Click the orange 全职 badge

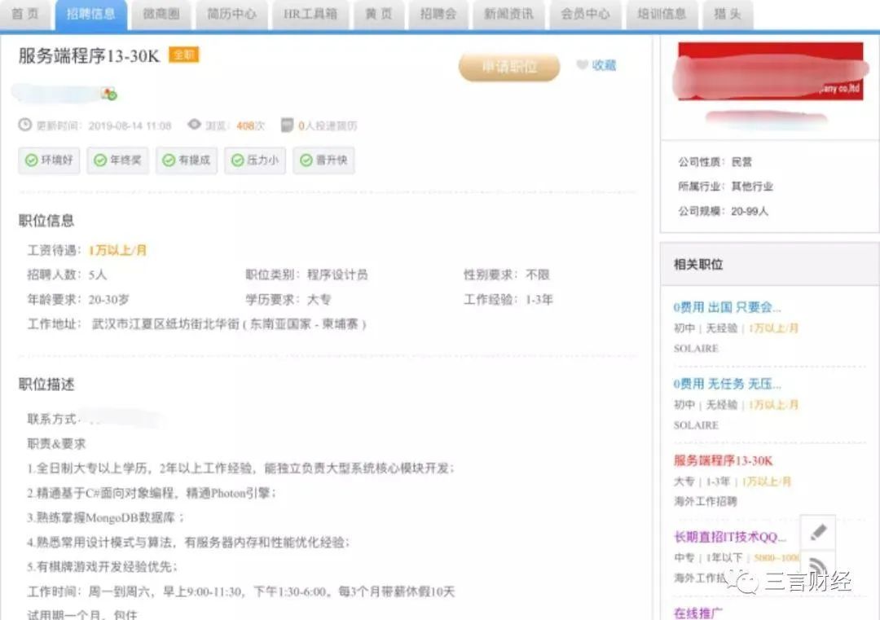[x=183, y=55]
